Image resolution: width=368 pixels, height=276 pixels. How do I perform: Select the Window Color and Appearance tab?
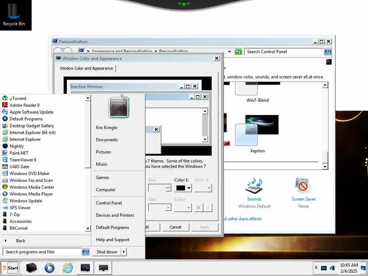pos(86,68)
